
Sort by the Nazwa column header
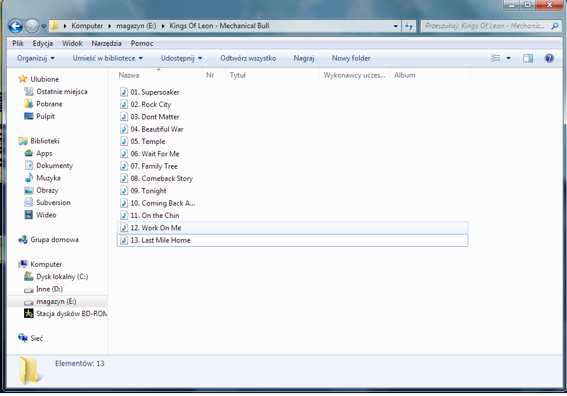pyautogui.click(x=159, y=75)
